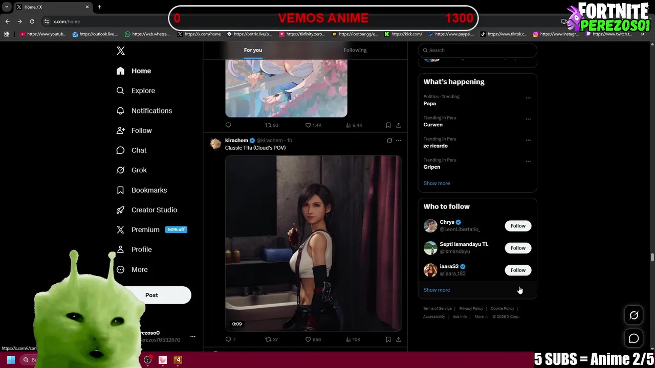
Task: Expand the footer More links menu
Action: [x=481, y=316]
